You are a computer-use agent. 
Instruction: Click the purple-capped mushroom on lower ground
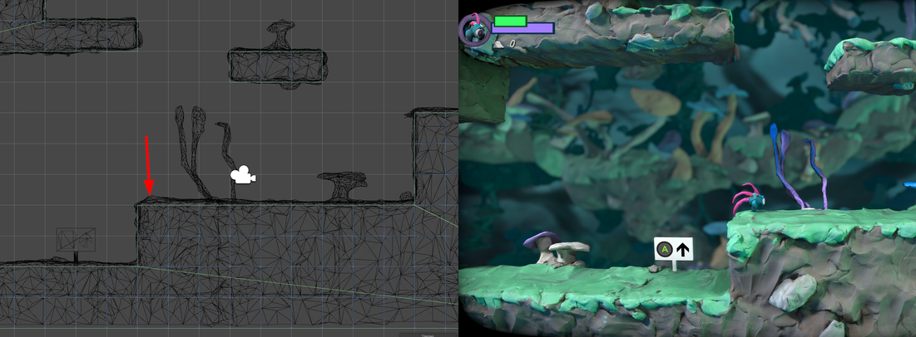pos(541,244)
